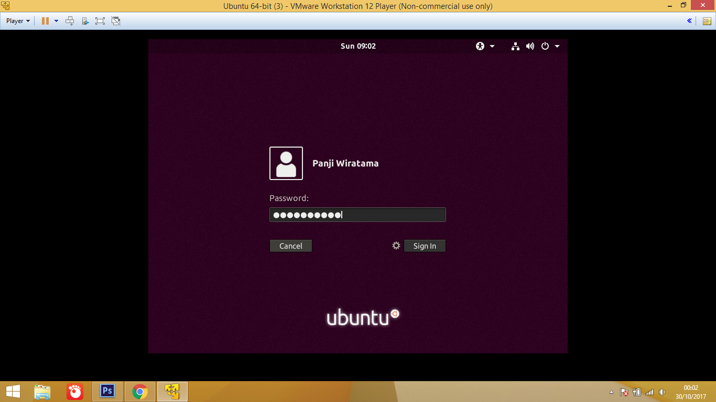Collapse the VMware toolbar with double chevron
The image size is (716, 402).
pos(690,21)
